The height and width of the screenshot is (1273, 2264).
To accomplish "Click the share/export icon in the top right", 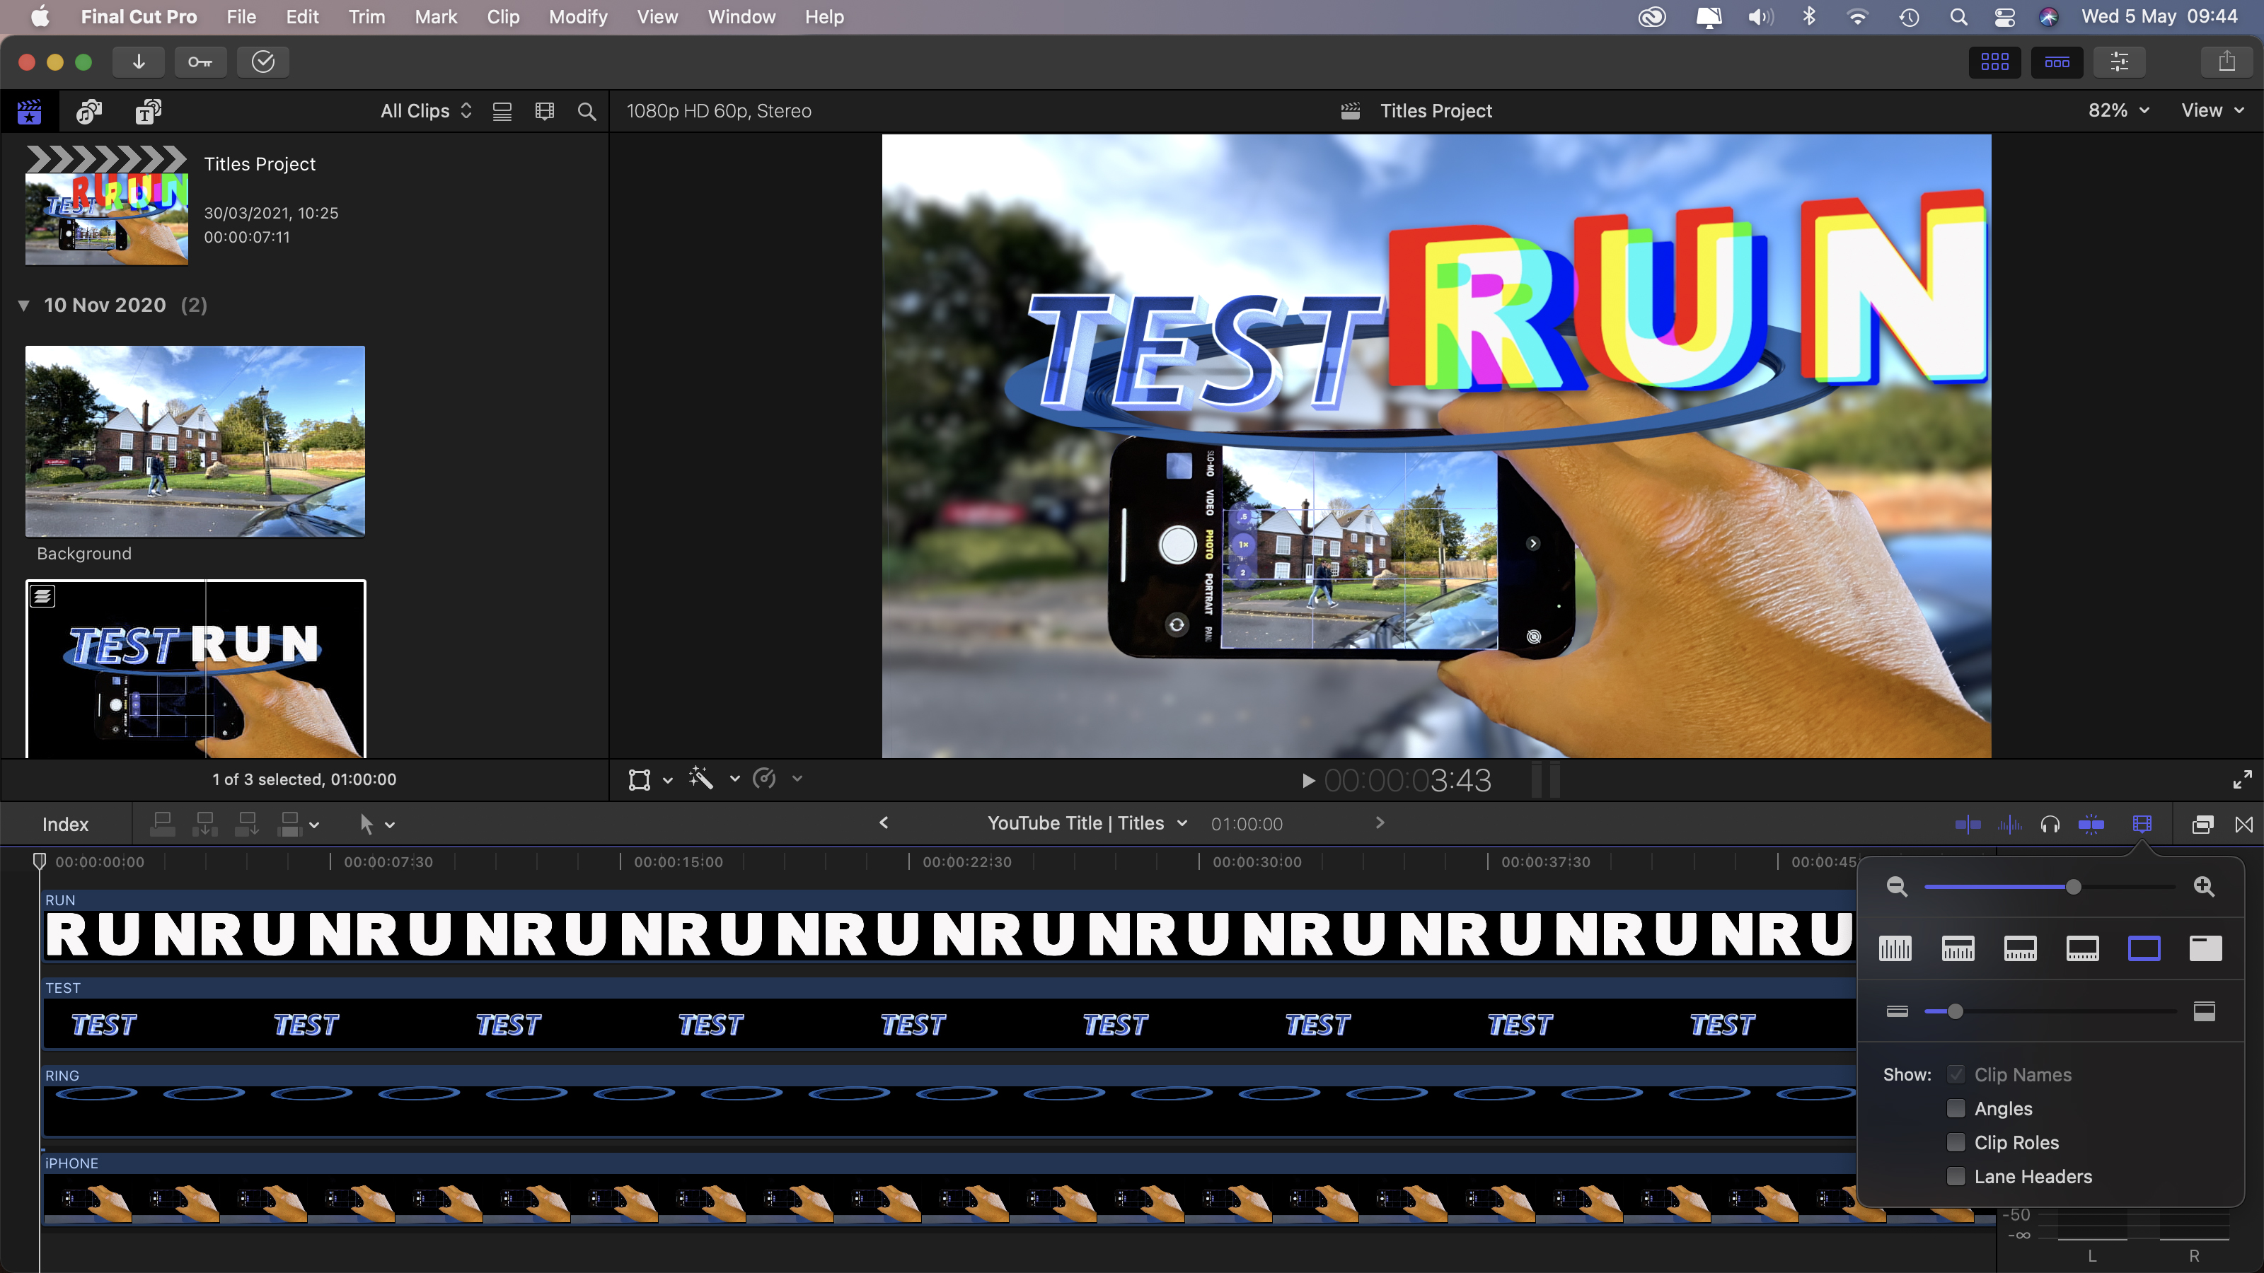I will click(2227, 62).
